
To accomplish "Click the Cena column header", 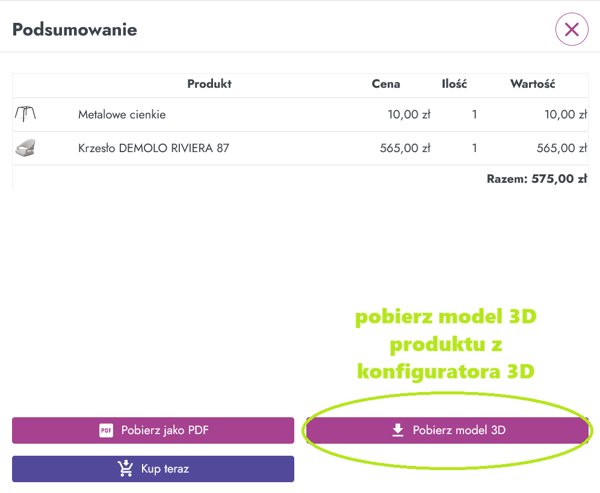I will pyautogui.click(x=386, y=84).
